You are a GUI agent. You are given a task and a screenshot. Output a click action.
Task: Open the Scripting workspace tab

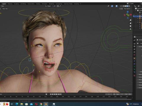point(76,4)
